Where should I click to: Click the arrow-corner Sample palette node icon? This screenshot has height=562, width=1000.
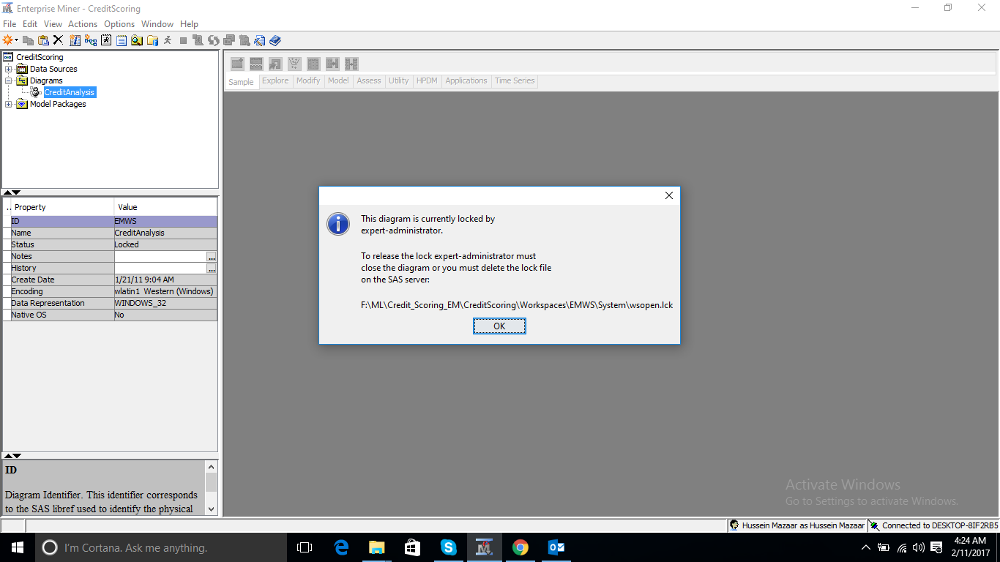pos(275,64)
